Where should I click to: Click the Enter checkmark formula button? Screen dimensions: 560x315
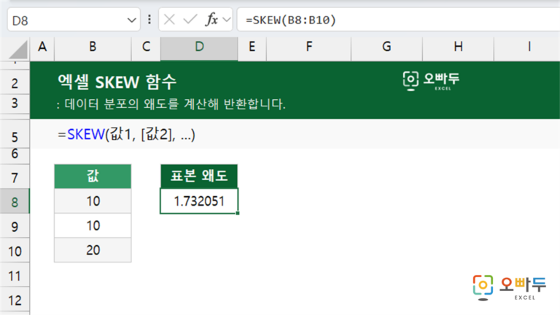coord(190,20)
